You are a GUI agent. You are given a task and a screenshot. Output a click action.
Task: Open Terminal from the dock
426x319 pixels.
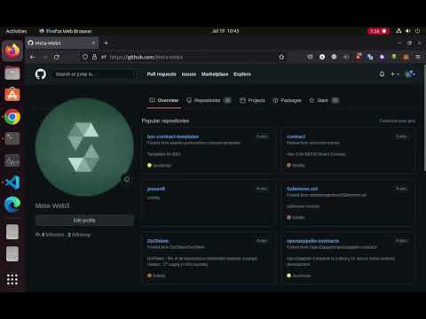[12, 138]
